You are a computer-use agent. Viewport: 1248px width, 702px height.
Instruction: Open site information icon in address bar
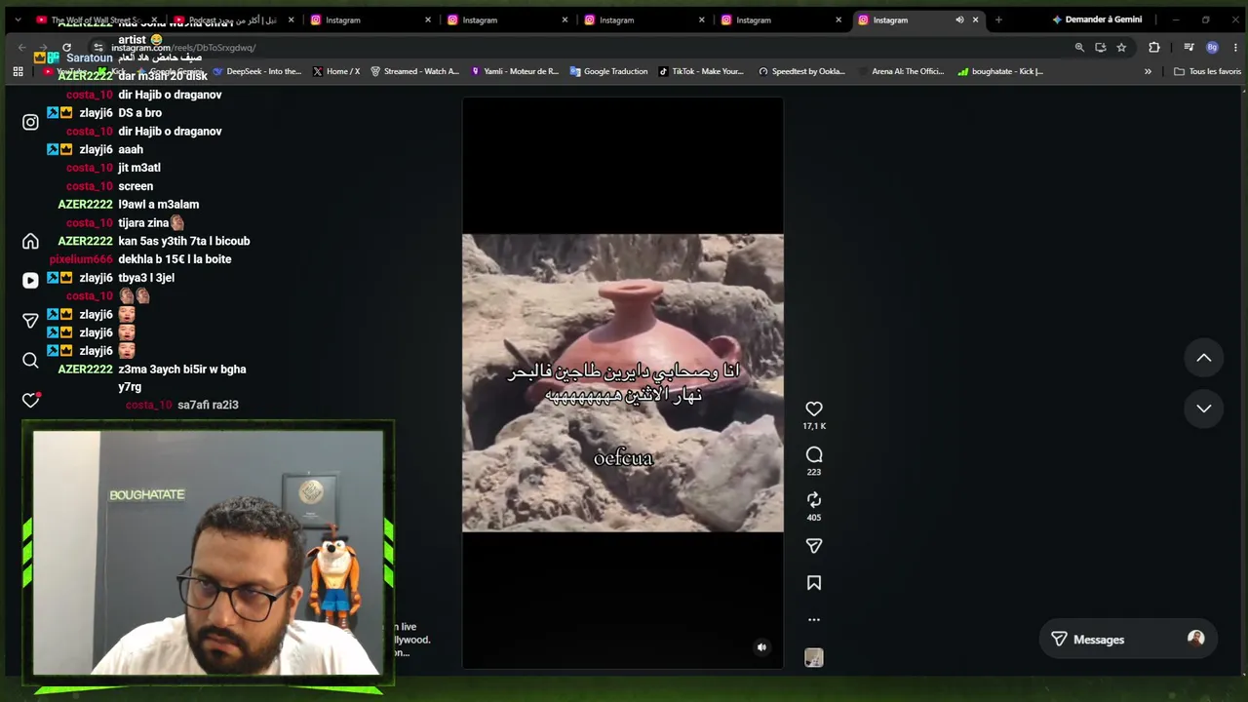coord(97,47)
